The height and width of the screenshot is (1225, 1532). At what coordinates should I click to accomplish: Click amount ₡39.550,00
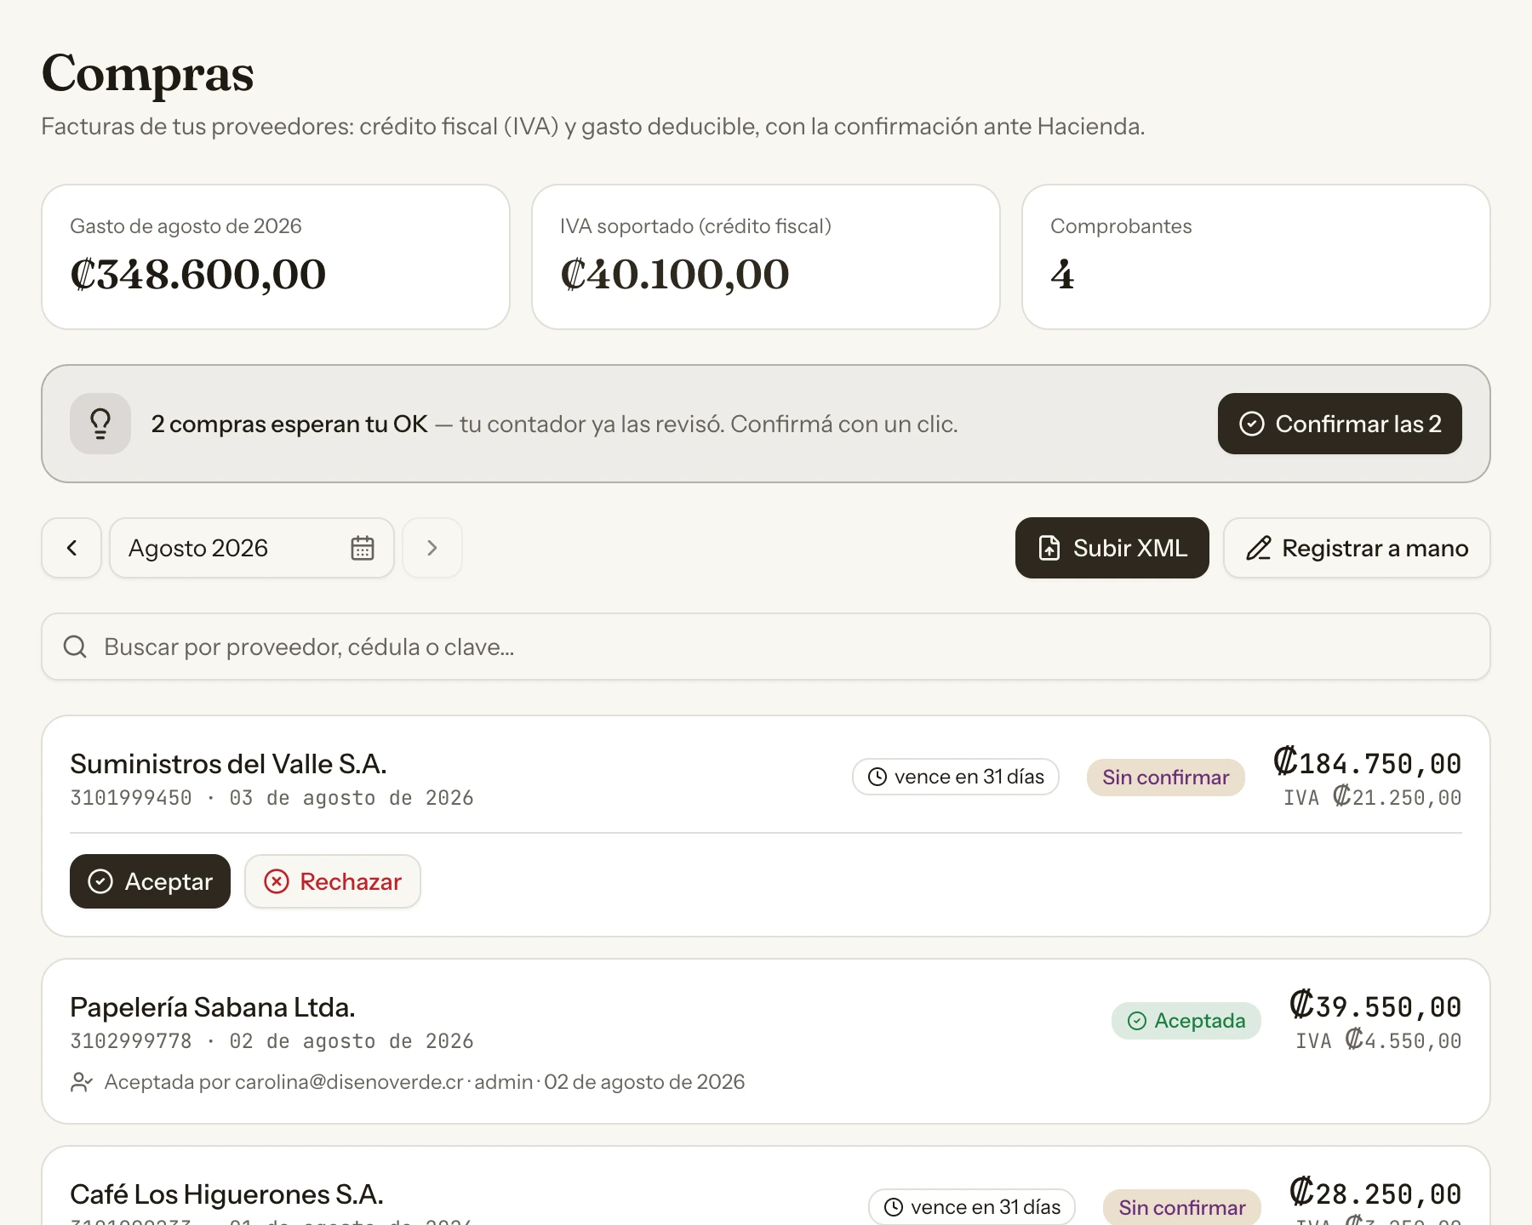pyautogui.click(x=1375, y=1006)
